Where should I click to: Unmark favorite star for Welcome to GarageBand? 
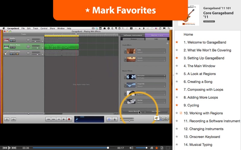tap(177, 42)
